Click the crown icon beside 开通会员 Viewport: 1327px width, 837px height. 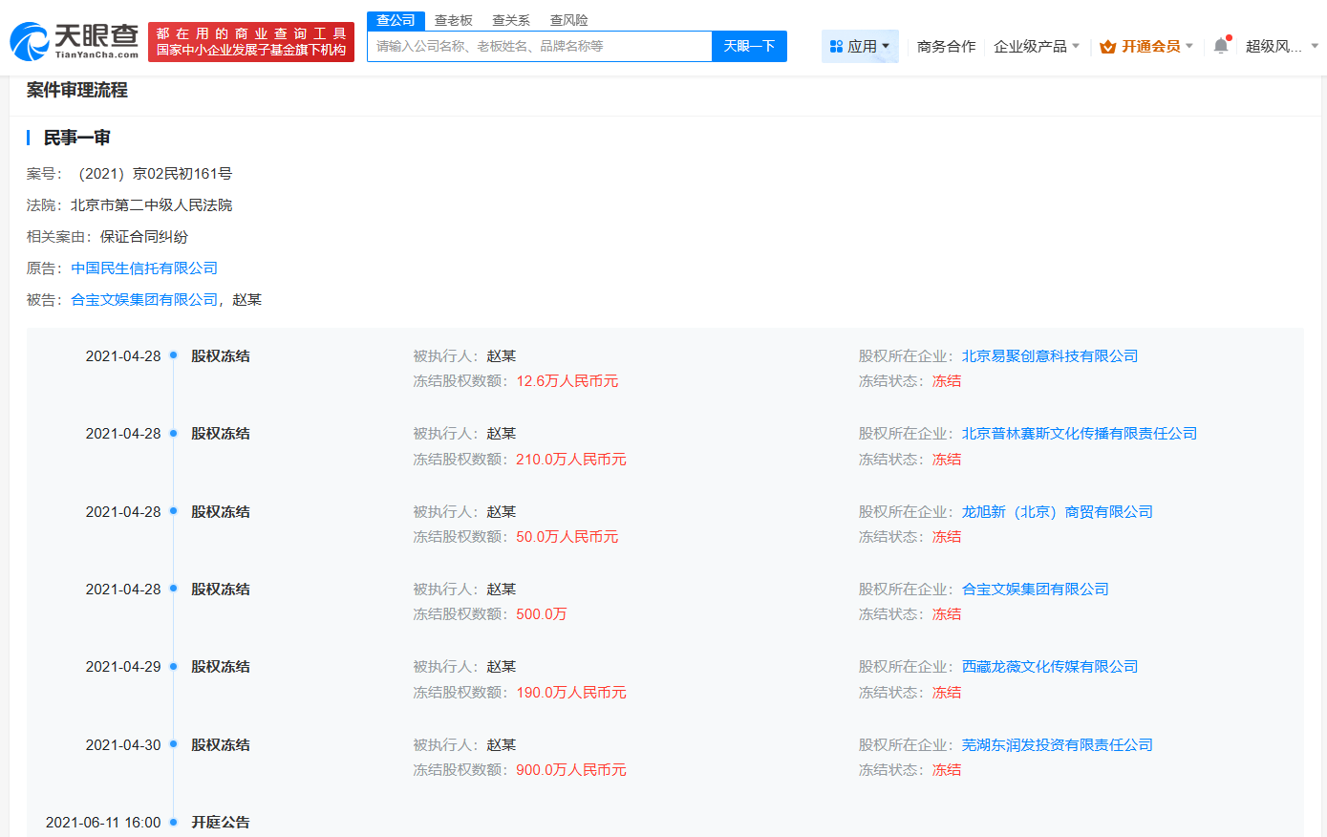pos(1107,45)
